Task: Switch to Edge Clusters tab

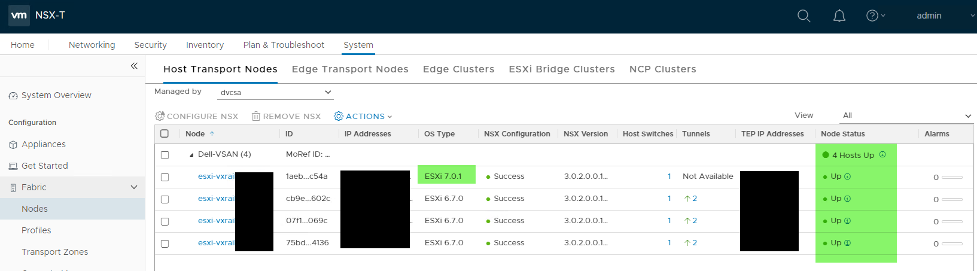Action: click(x=459, y=69)
